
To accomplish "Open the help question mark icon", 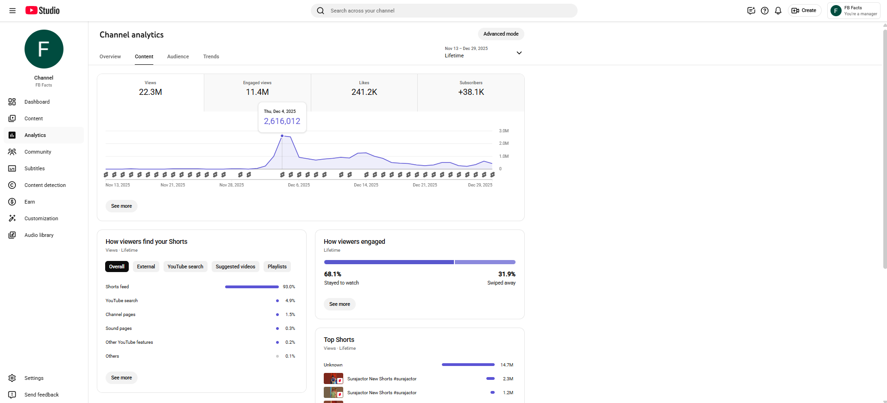I will (x=765, y=11).
